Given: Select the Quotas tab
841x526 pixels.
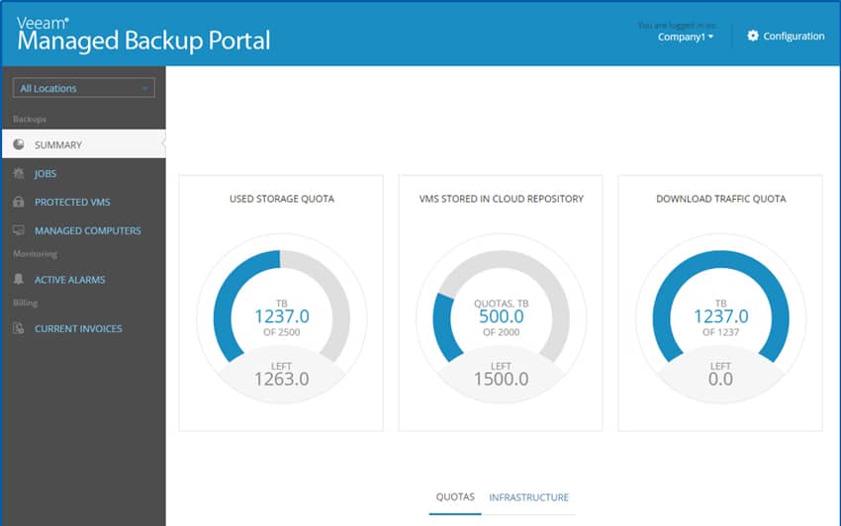Looking at the screenshot, I should (455, 497).
